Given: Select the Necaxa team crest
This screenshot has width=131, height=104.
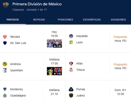Looking at the screenshot, I should tap(5, 37).
